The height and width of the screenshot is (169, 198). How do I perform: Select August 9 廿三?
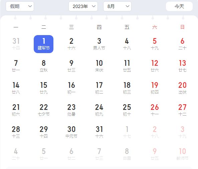71,66
